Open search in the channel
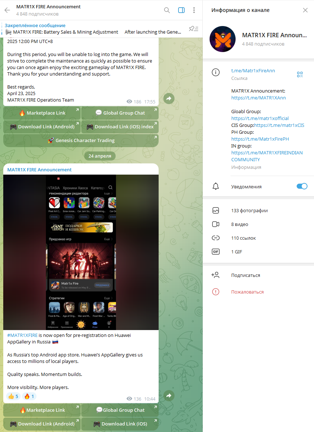This screenshot has height=432, width=314. [167, 10]
